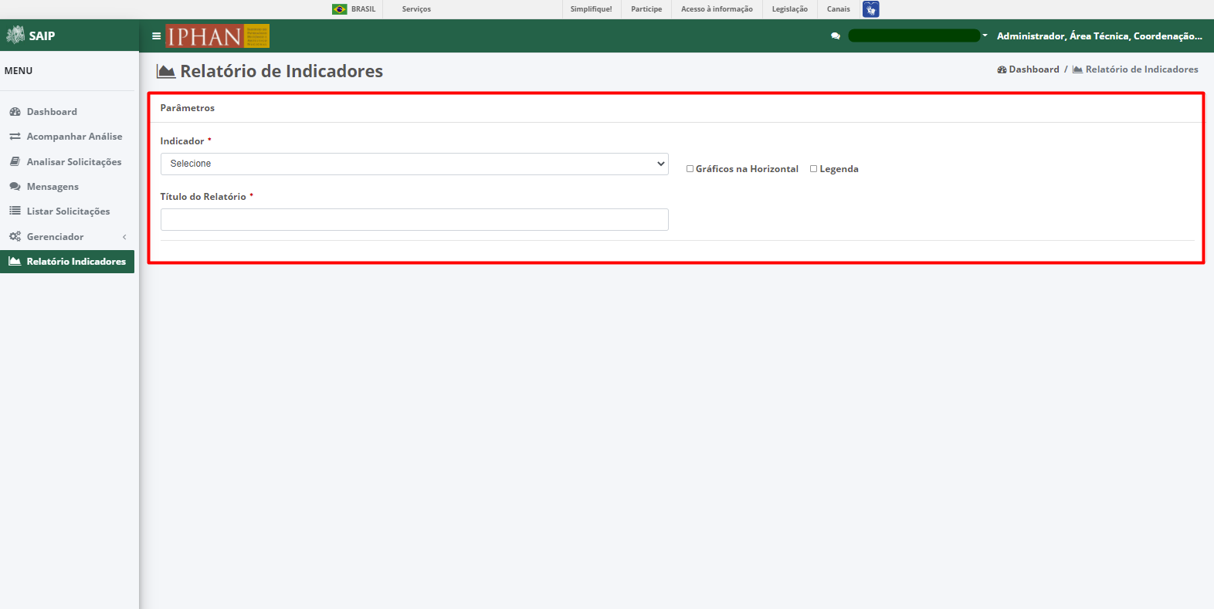Open VLibras accessibility hand icon

tap(871, 9)
